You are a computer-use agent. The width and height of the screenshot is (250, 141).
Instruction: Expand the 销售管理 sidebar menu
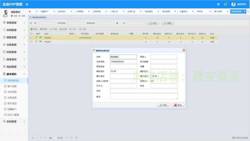pos(14,37)
